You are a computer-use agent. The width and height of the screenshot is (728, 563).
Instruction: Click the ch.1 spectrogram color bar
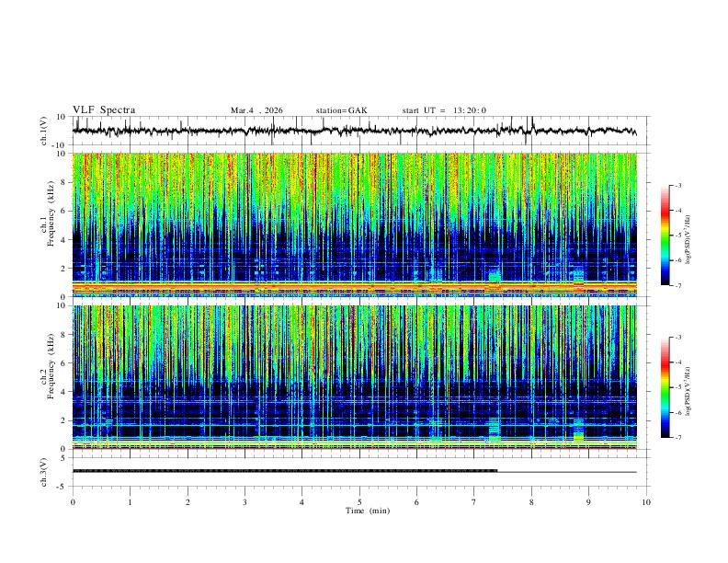click(x=665, y=236)
